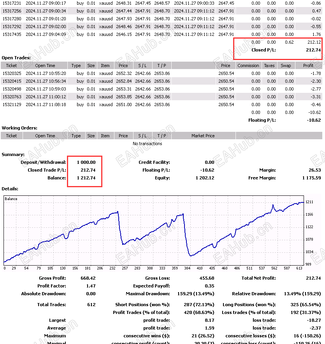Viewport: 325px width, 344px height.
Task: Select open trade ticket 15320498
Action: [12, 89]
